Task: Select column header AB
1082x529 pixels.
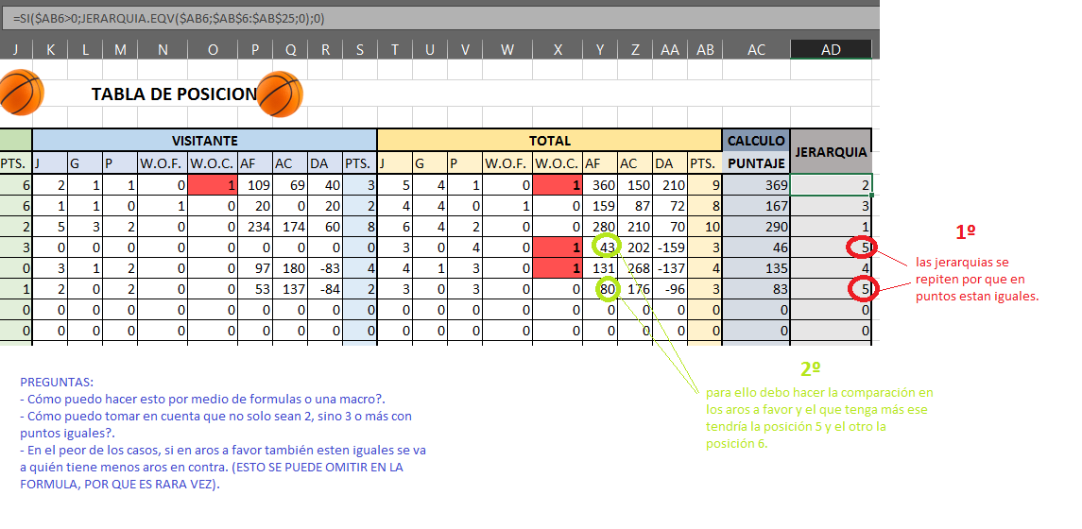Action: 705,50
